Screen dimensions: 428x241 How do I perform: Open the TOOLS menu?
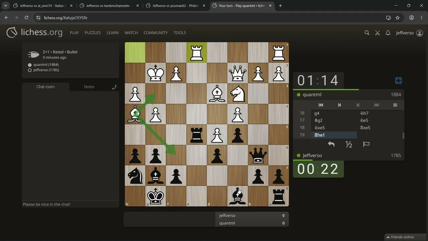click(180, 33)
